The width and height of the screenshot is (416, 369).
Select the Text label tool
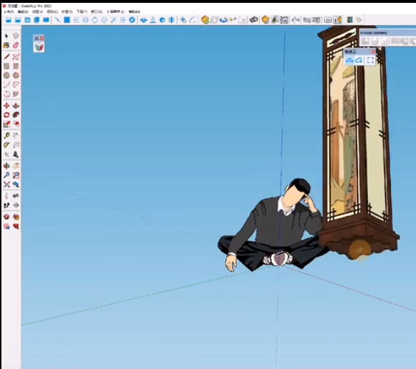[16, 145]
